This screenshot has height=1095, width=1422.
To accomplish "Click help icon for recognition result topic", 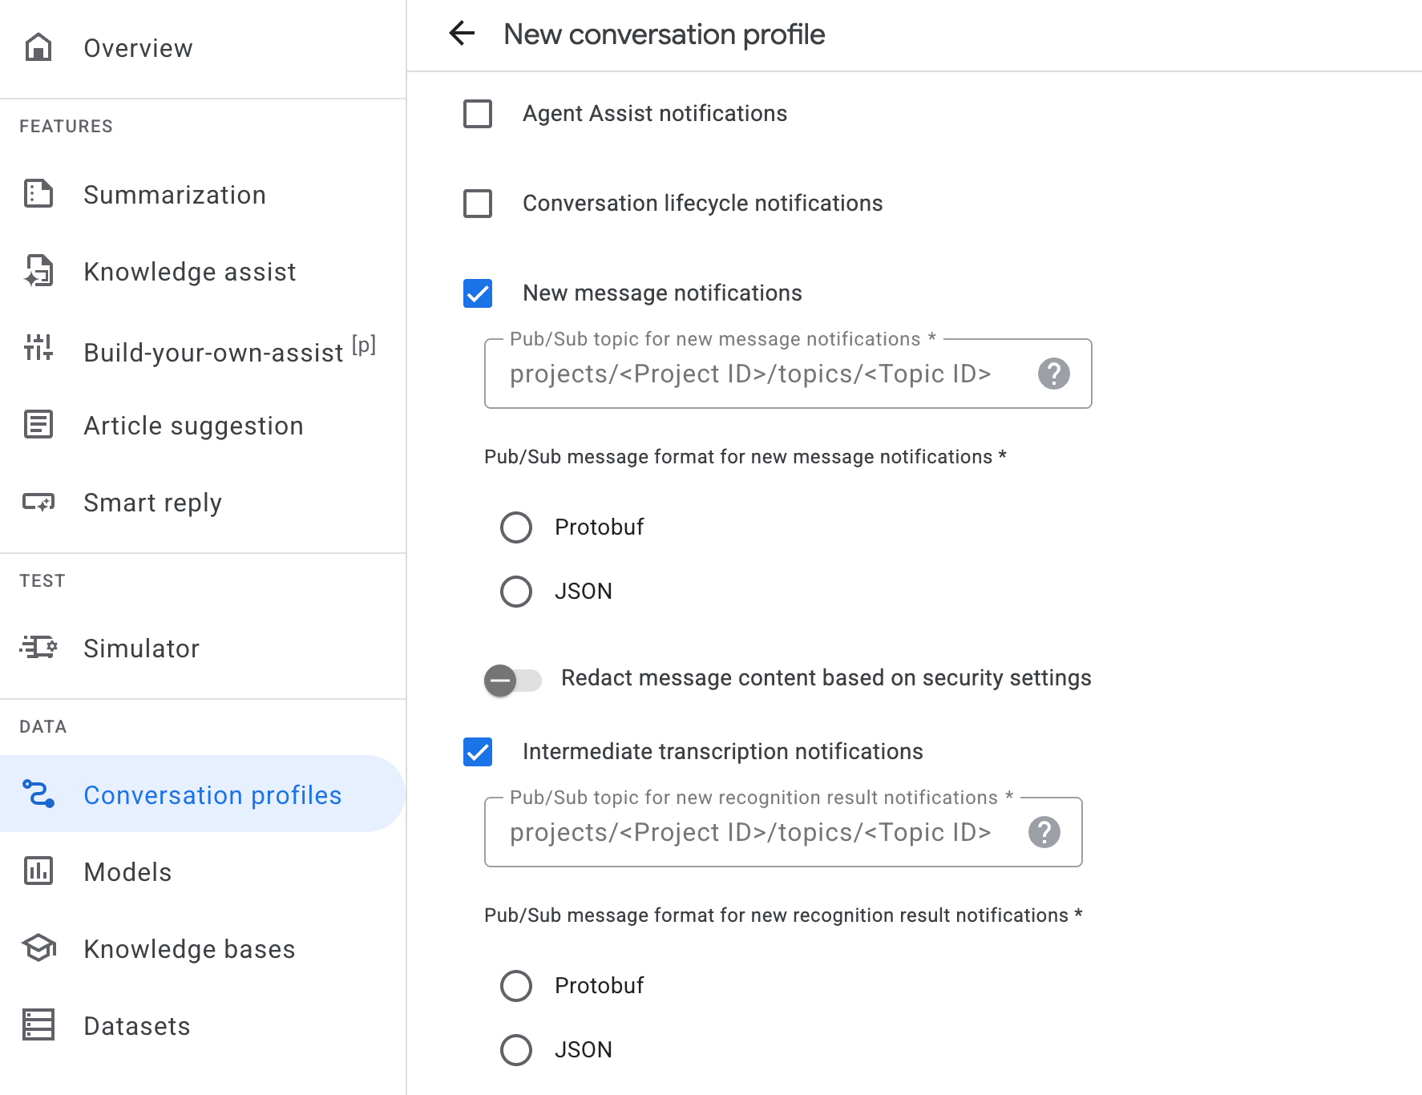I will click(1044, 832).
